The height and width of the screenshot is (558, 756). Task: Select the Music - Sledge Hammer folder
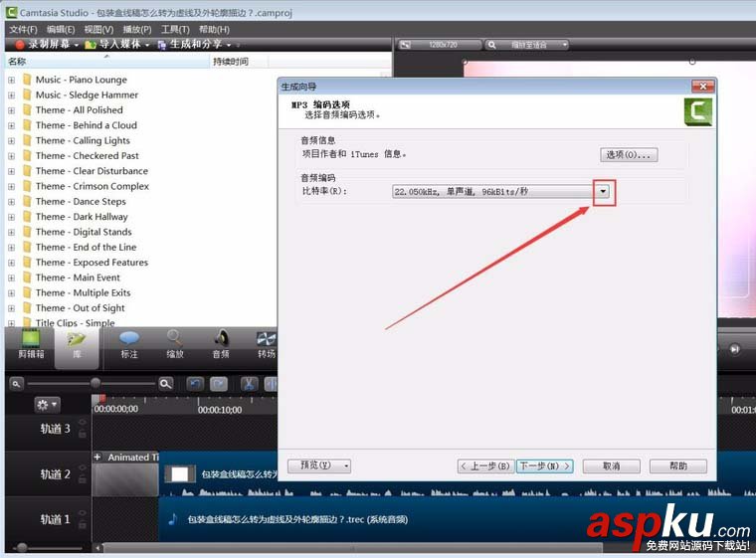point(87,95)
